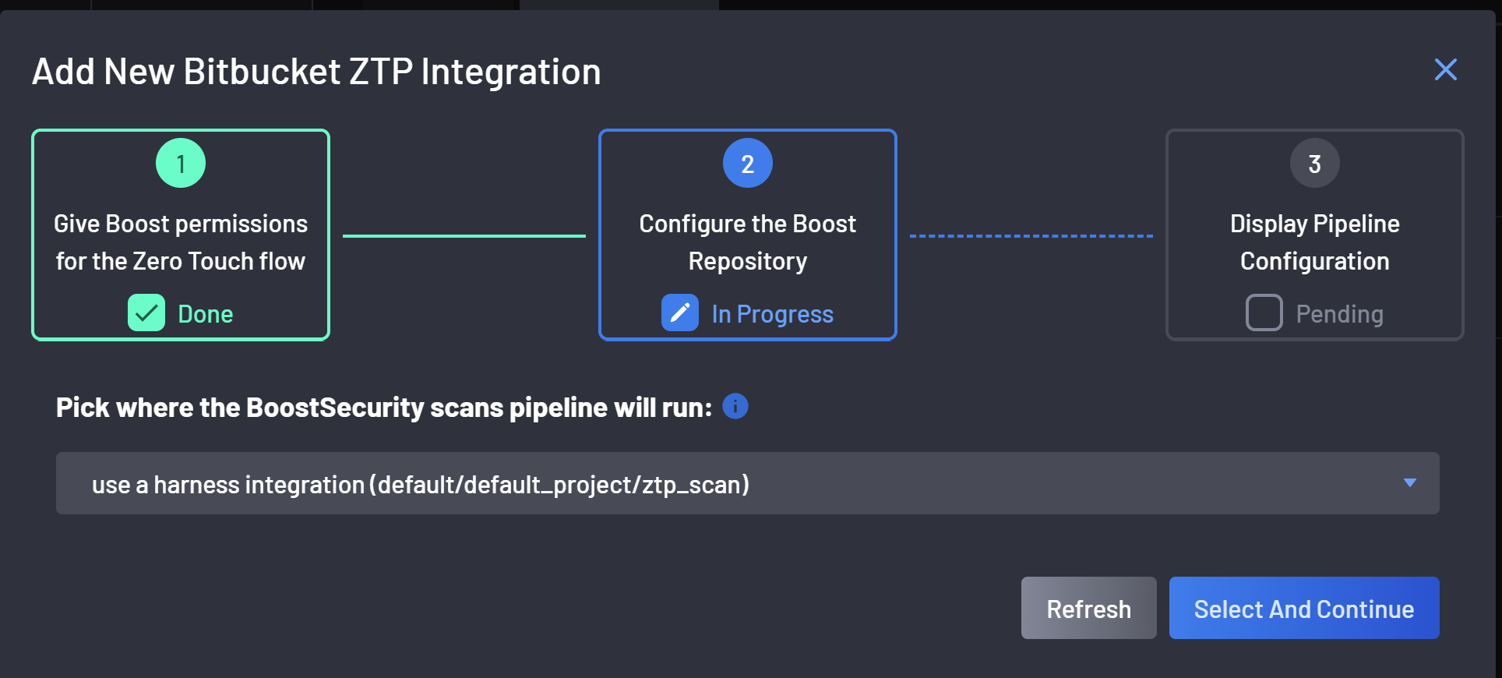The height and width of the screenshot is (678, 1502).
Task: Click the green Done checkmark icon
Action: tap(146, 313)
